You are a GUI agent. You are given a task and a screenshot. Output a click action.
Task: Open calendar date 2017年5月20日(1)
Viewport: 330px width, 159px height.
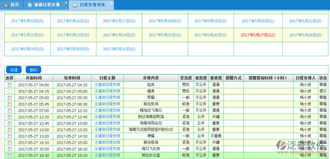pyautogui.click(x=258, y=21)
